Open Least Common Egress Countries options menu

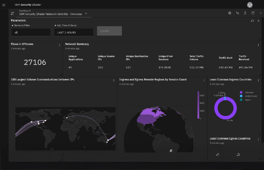tap(258, 139)
